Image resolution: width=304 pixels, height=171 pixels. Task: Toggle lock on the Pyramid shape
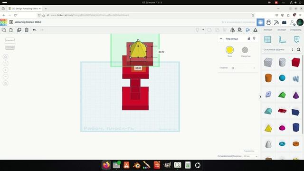pyautogui.click(x=249, y=38)
